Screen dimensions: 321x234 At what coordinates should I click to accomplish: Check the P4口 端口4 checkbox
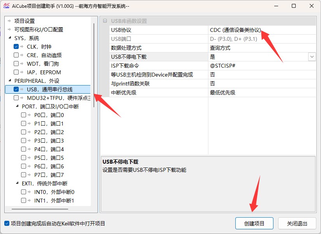point(23,149)
